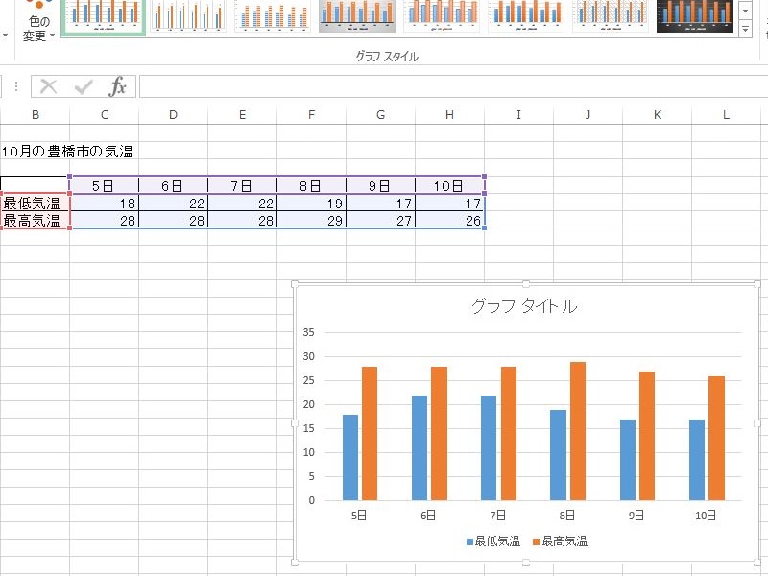Click the insert function fx icon
This screenshot has width=768, height=576.
[x=117, y=87]
